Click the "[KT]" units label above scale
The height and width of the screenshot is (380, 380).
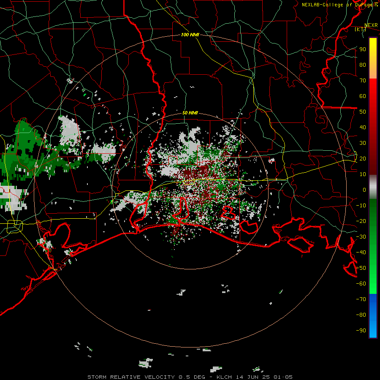tap(361, 29)
